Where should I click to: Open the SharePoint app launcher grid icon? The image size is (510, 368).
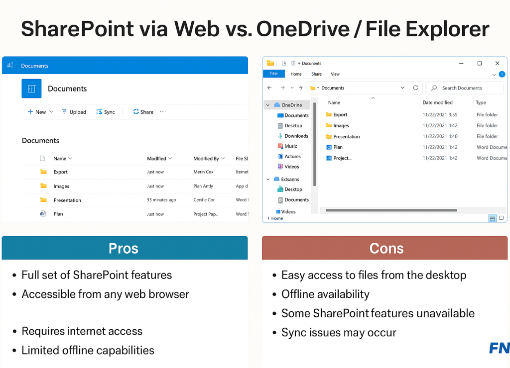point(9,65)
